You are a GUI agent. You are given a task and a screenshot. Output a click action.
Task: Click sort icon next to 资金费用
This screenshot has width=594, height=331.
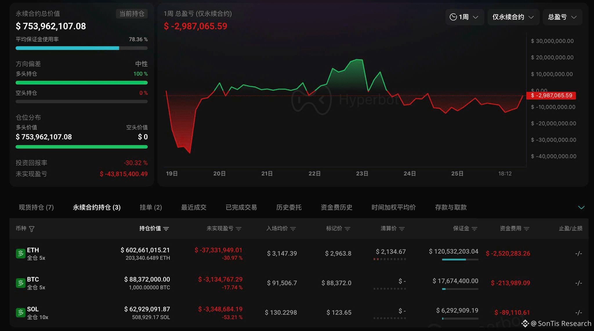click(527, 229)
